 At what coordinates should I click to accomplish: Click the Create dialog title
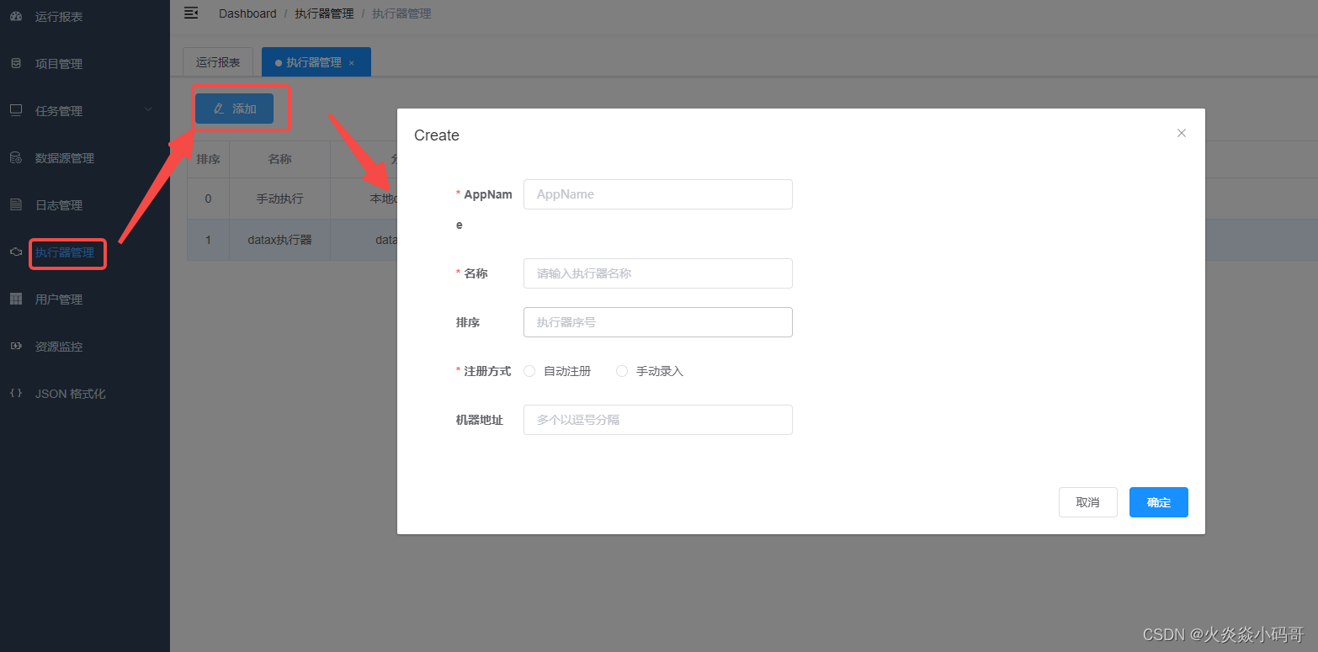pyautogui.click(x=437, y=135)
